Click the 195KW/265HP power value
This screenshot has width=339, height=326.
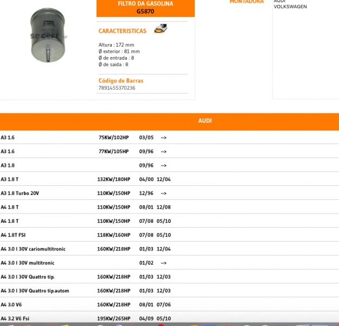click(114, 318)
